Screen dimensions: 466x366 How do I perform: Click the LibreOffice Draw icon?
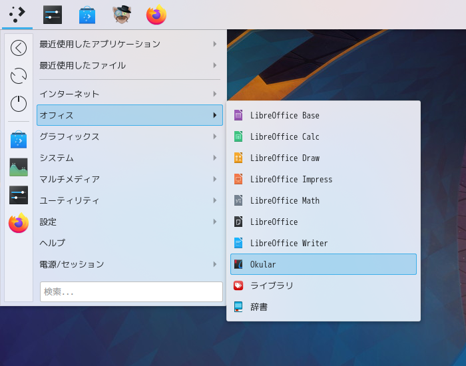(x=238, y=158)
